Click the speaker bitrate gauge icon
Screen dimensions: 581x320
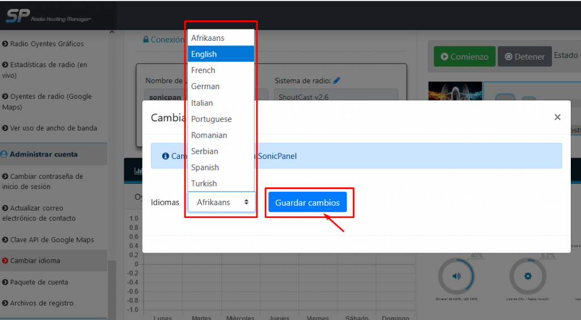point(457,276)
